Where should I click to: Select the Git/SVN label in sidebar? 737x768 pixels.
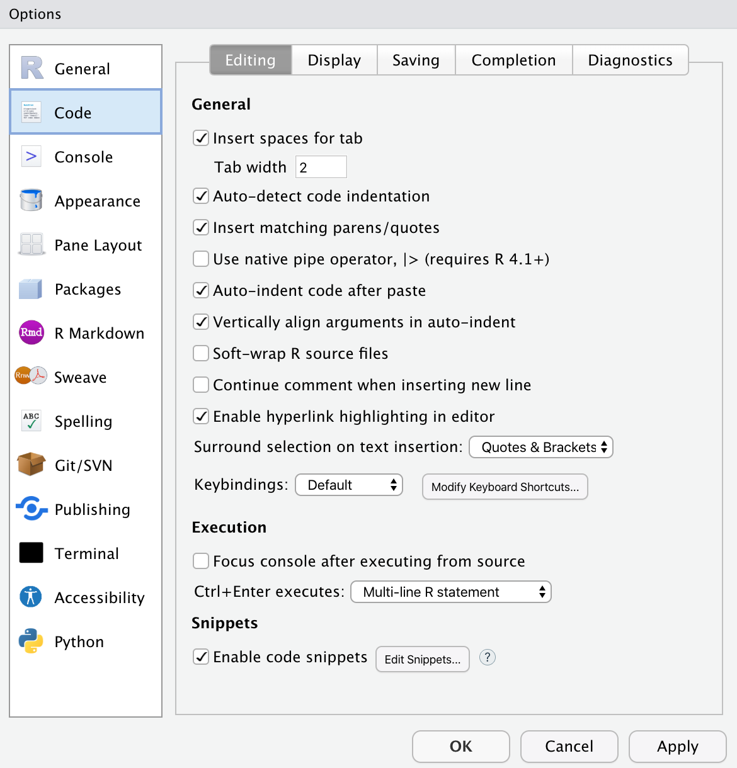(x=84, y=466)
